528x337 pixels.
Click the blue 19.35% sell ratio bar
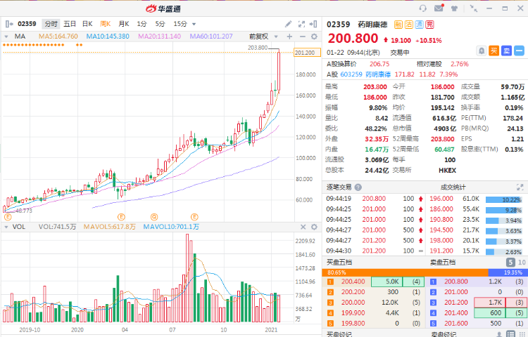pyautogui.click(x=508, y=272)
